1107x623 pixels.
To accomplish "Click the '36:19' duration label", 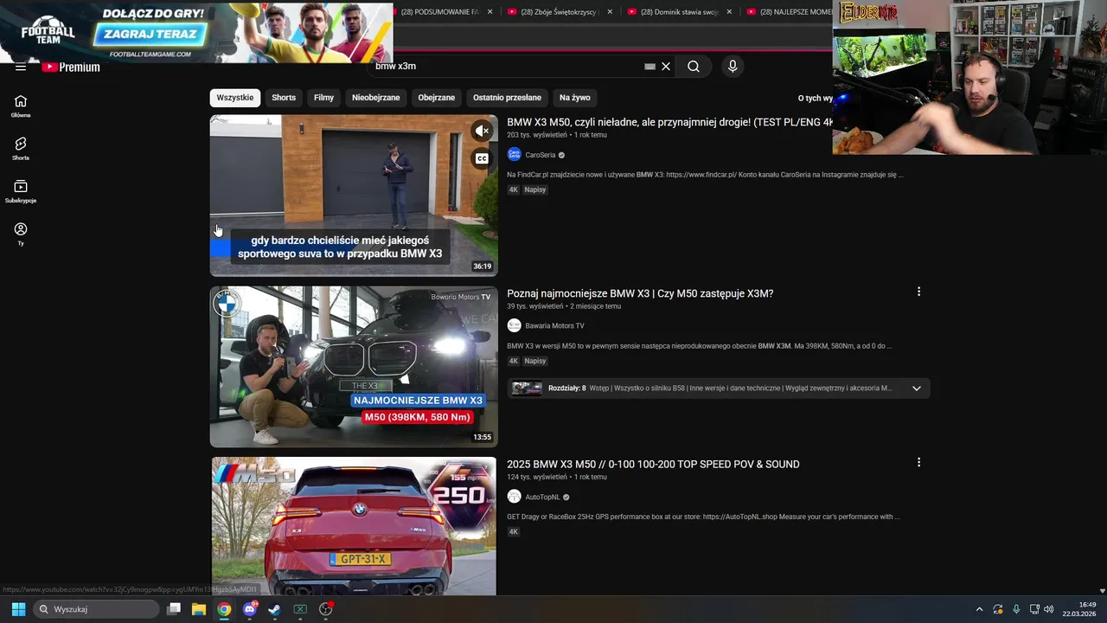I will 482,267.
